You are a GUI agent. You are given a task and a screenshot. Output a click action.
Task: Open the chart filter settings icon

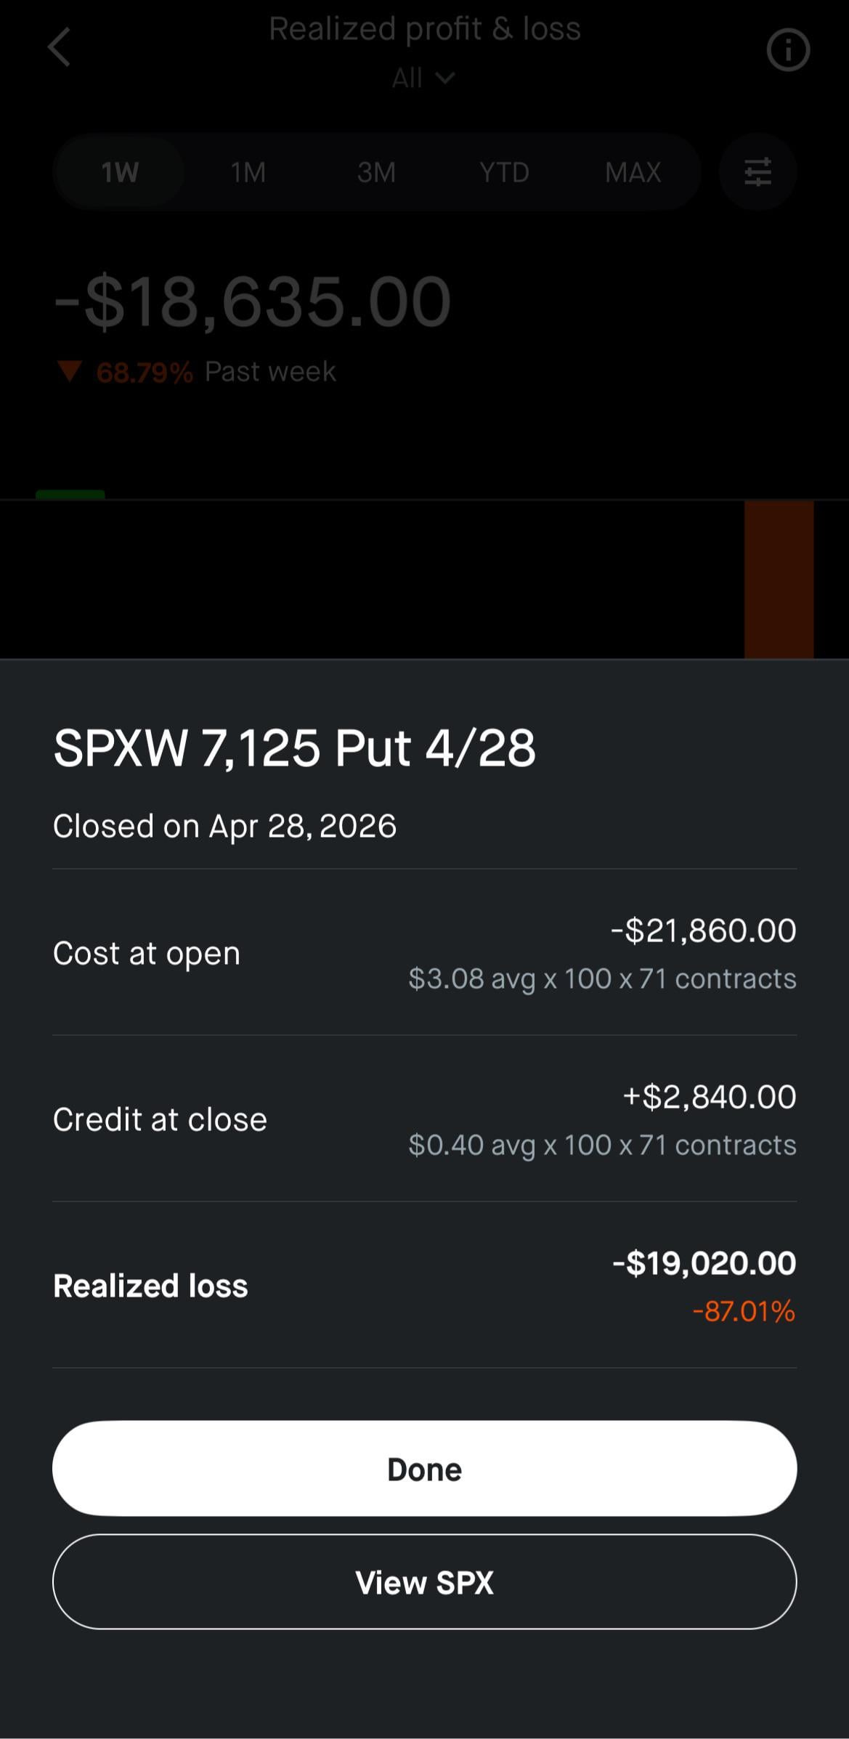point(757,172)
